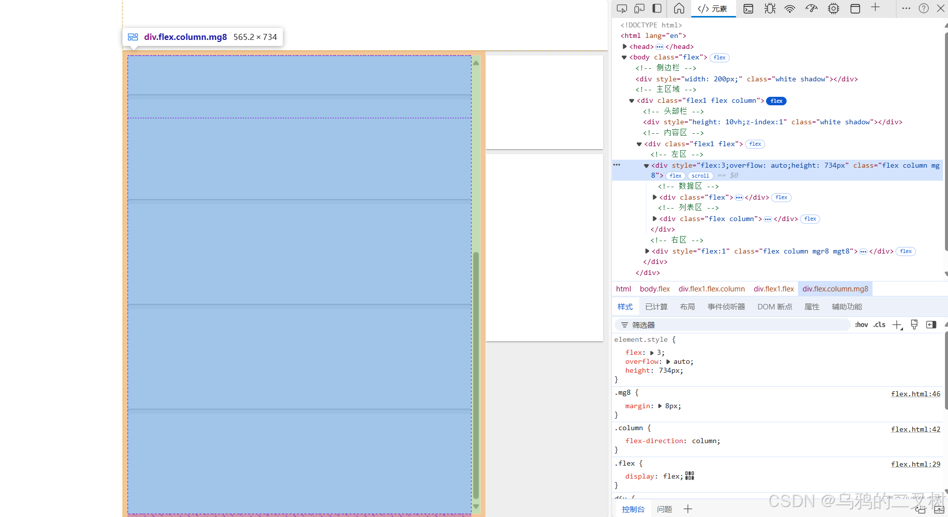Select div.flex1.flex in breadcrumb bar
The width and height of the screenshot is (948, 517).
(x=774, y=288)
